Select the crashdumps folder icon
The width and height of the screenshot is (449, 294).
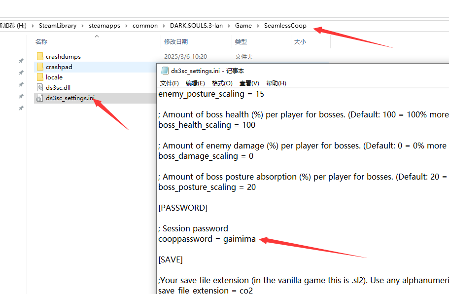(40, 57)
